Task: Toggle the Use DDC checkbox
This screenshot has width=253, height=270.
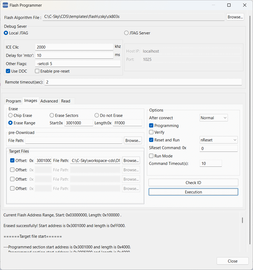Action: (x=8, y=71)
